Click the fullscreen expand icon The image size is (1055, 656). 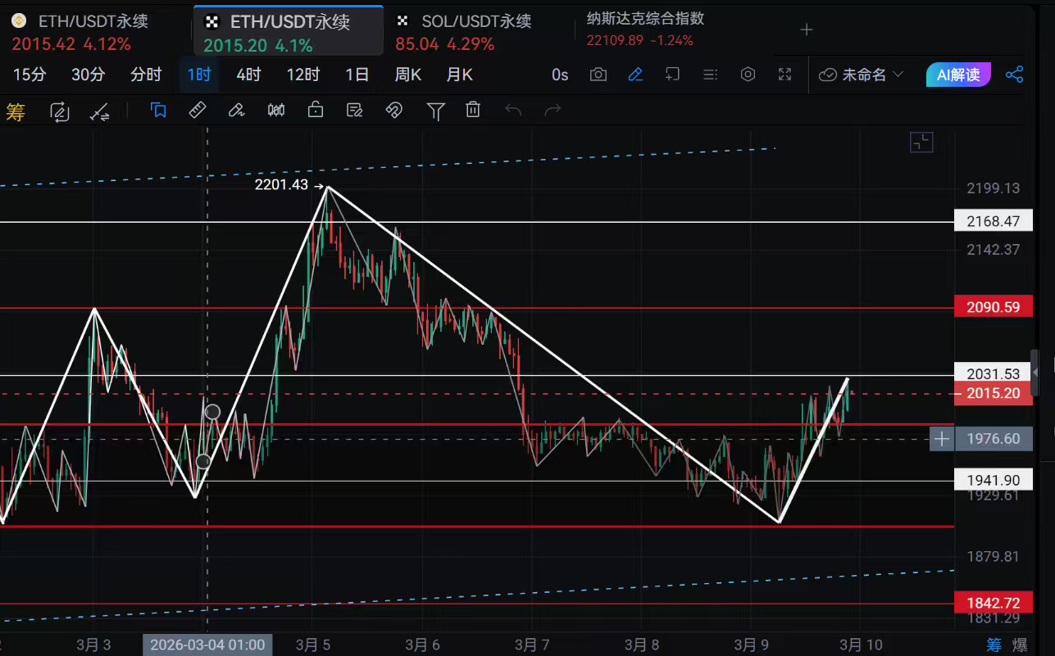point(784,75)
